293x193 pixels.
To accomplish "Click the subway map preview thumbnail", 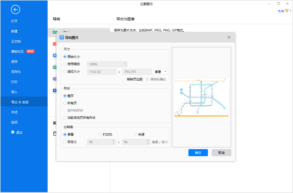I will tap(201, 97).
